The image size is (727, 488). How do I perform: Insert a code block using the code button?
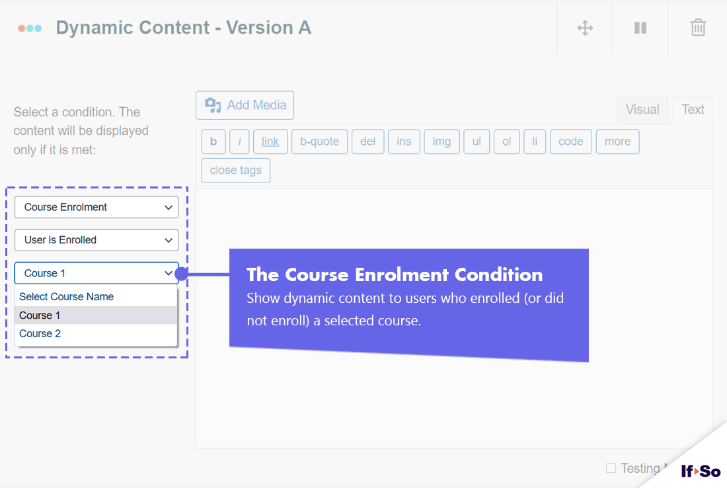[x=570, y=141]
